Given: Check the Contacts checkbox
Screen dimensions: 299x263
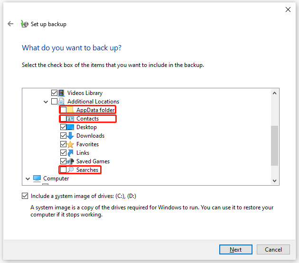Looking at the screenshot, I should [x=64, y=119].
